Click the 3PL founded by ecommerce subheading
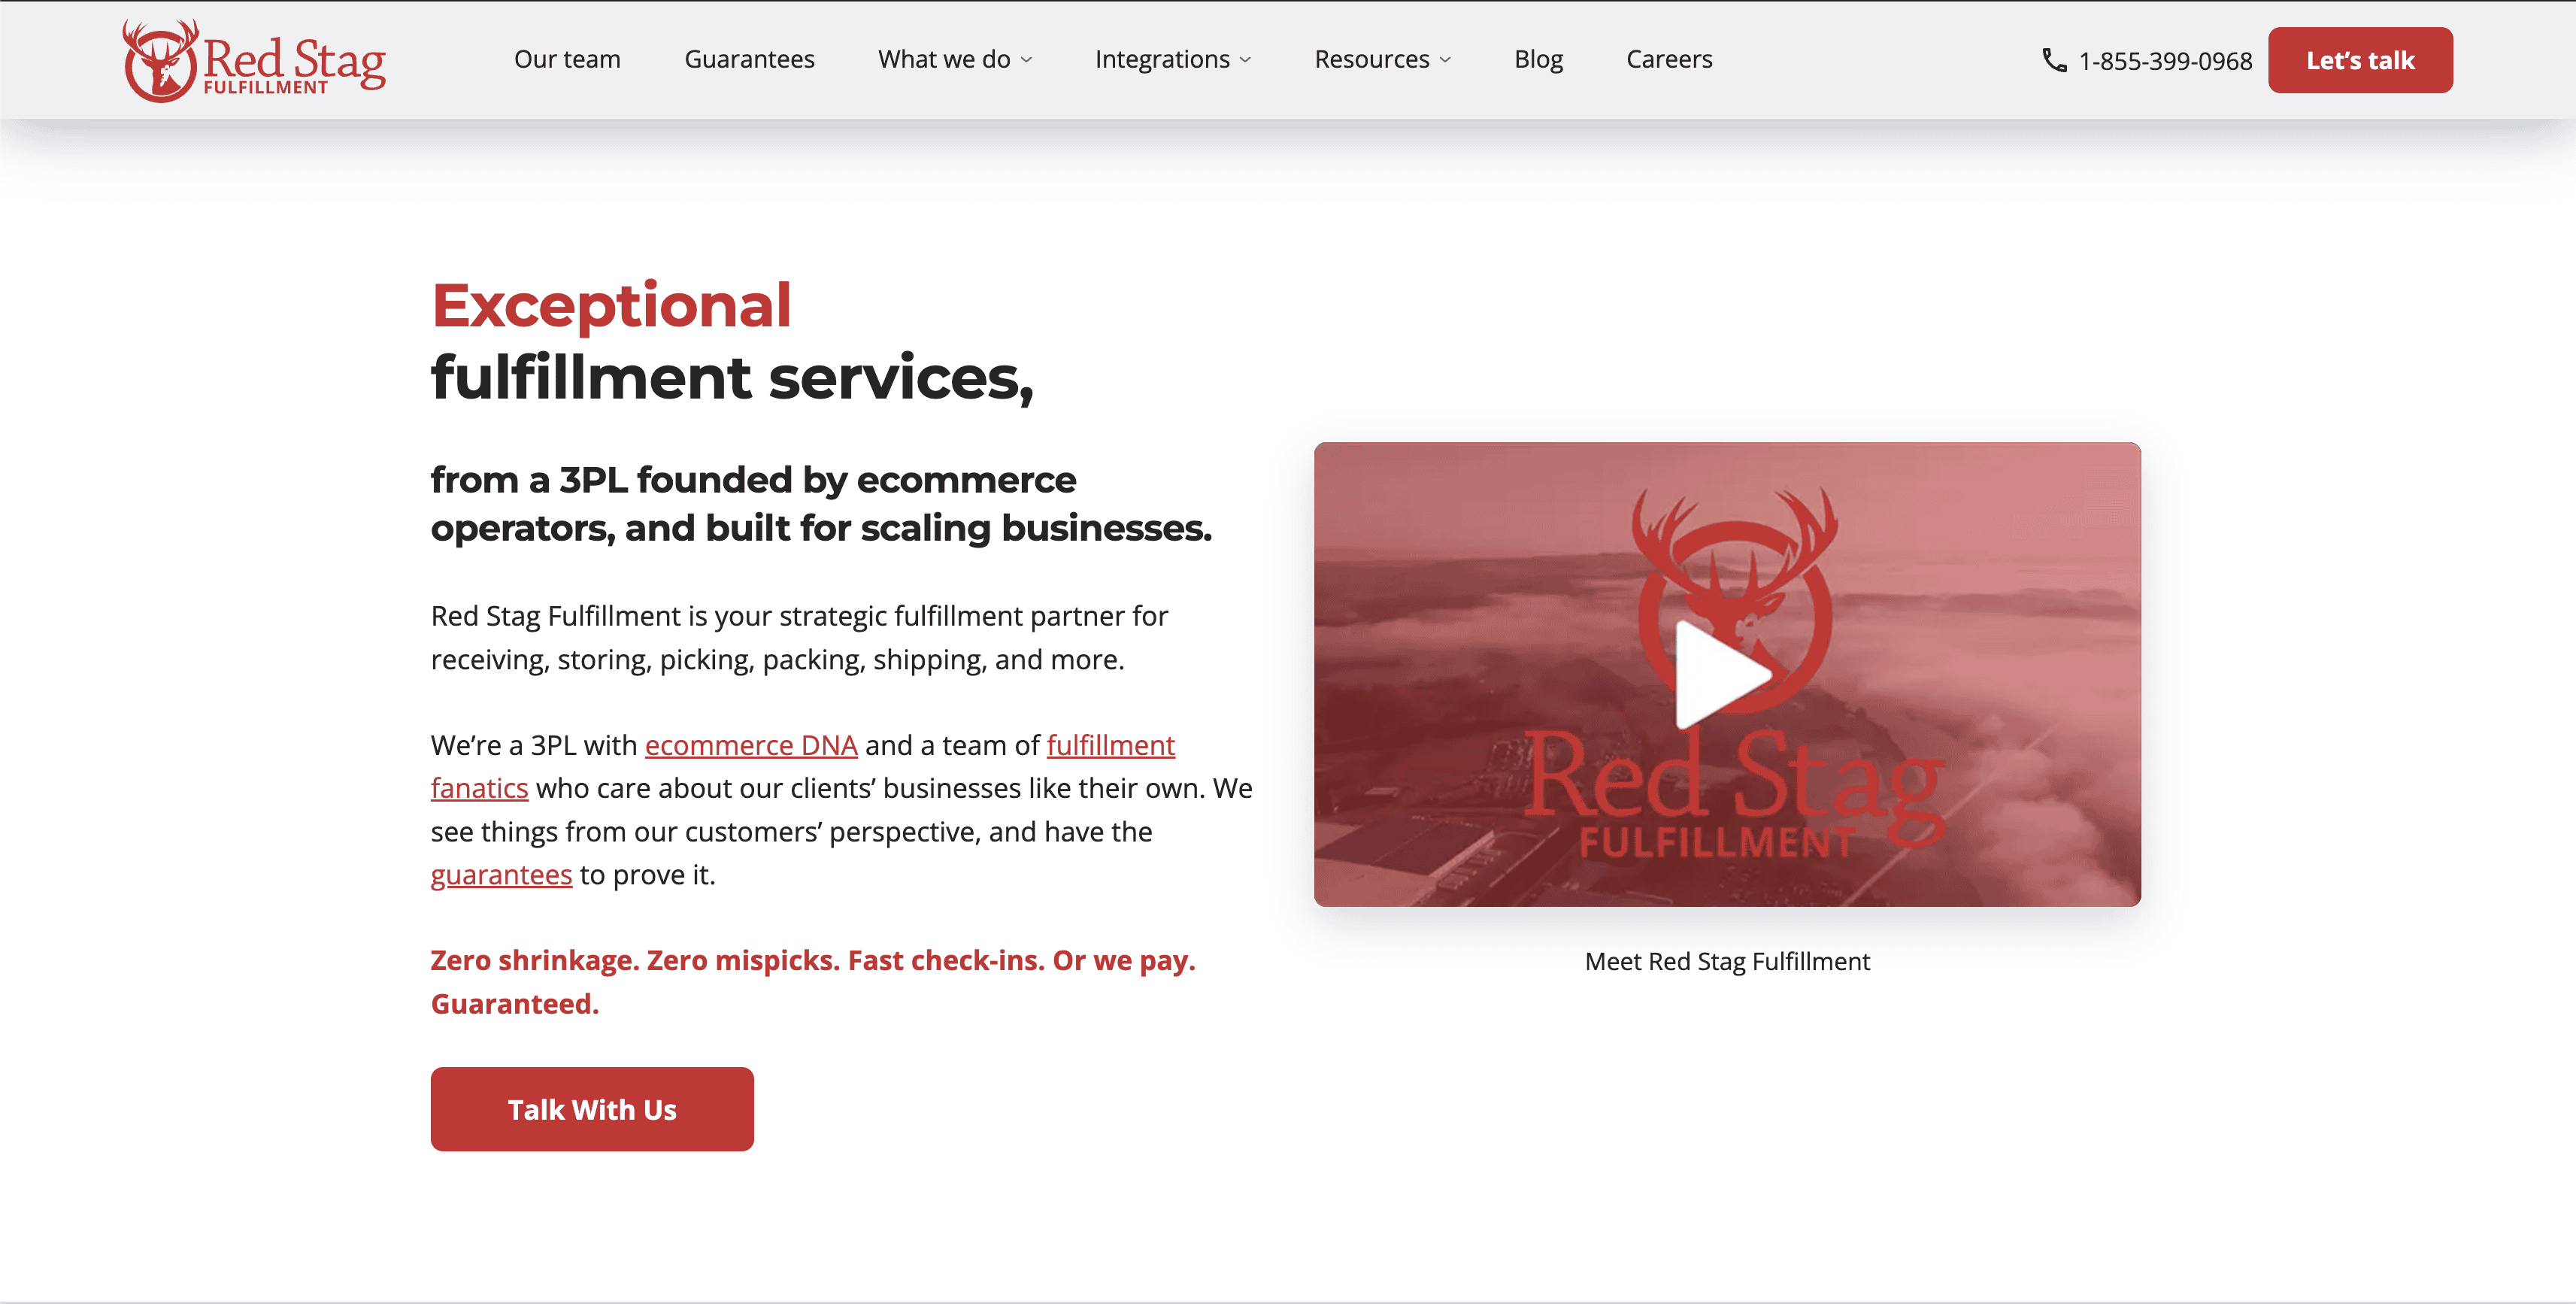Image resolution: width=2576 pixels, height=1304 pixels. point(821,504)
